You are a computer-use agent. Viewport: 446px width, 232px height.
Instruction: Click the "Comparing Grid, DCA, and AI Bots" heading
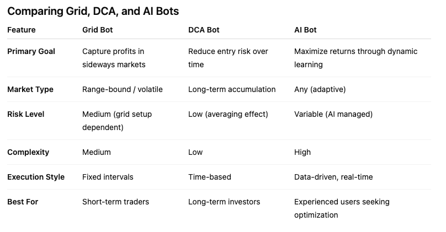click(x=93, y=11)
